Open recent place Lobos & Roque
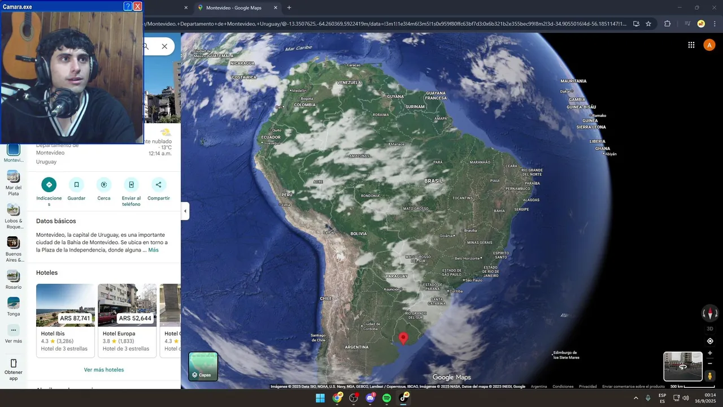 pos(14,217)
